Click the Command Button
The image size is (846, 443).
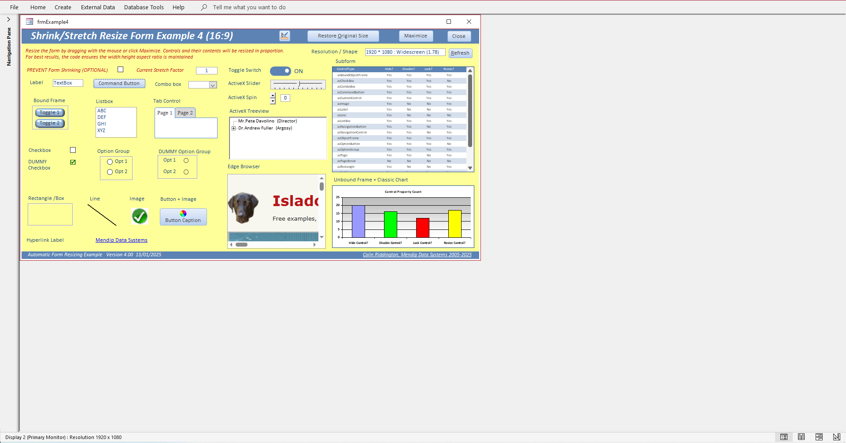(x=119, y=83)
